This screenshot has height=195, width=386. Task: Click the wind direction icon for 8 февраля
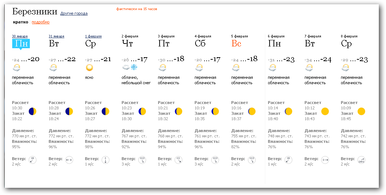pos(362,160)
